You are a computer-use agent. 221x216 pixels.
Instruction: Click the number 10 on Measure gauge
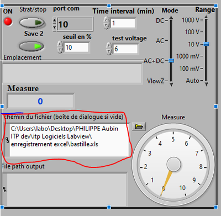coord(182,188)
